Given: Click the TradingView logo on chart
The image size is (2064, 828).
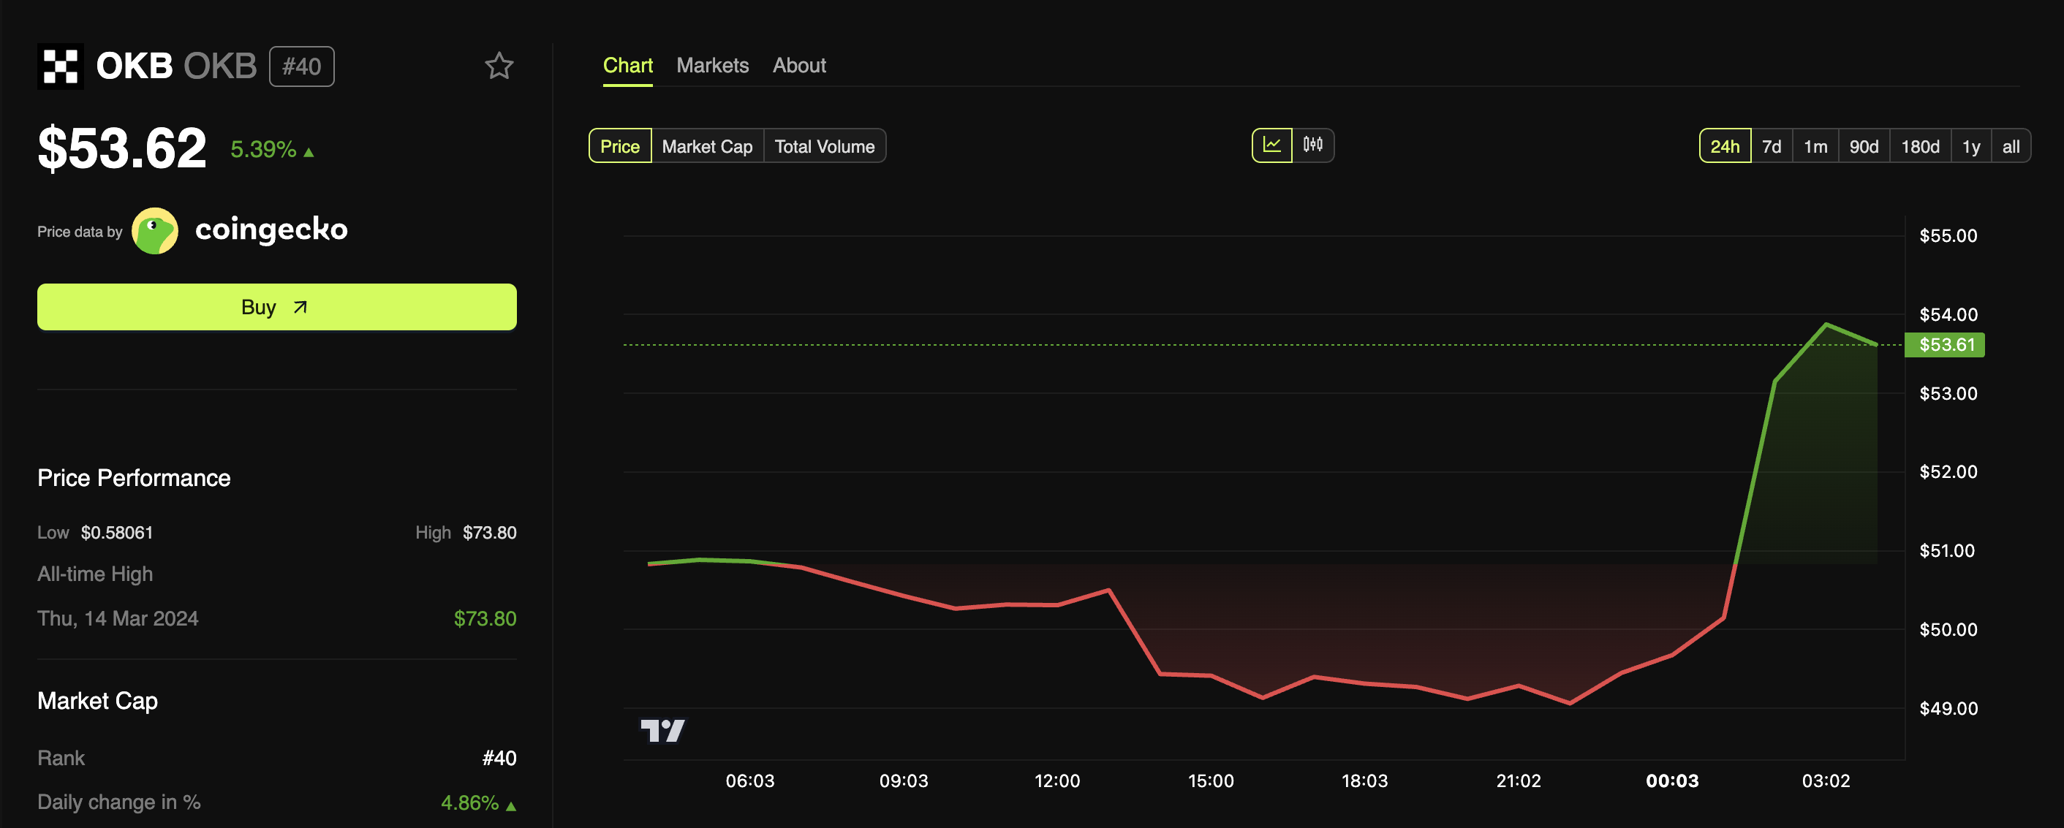Looking at the screenshot, I should (662, 729).
